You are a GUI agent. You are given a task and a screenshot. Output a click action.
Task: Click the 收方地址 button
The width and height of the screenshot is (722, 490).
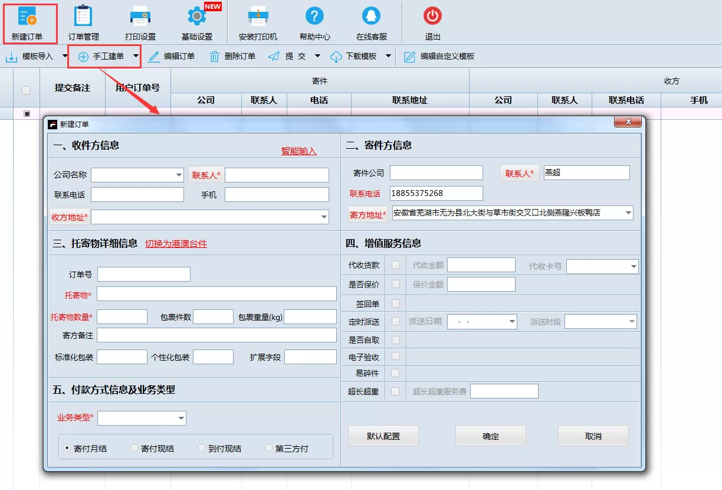pos(70,217)
